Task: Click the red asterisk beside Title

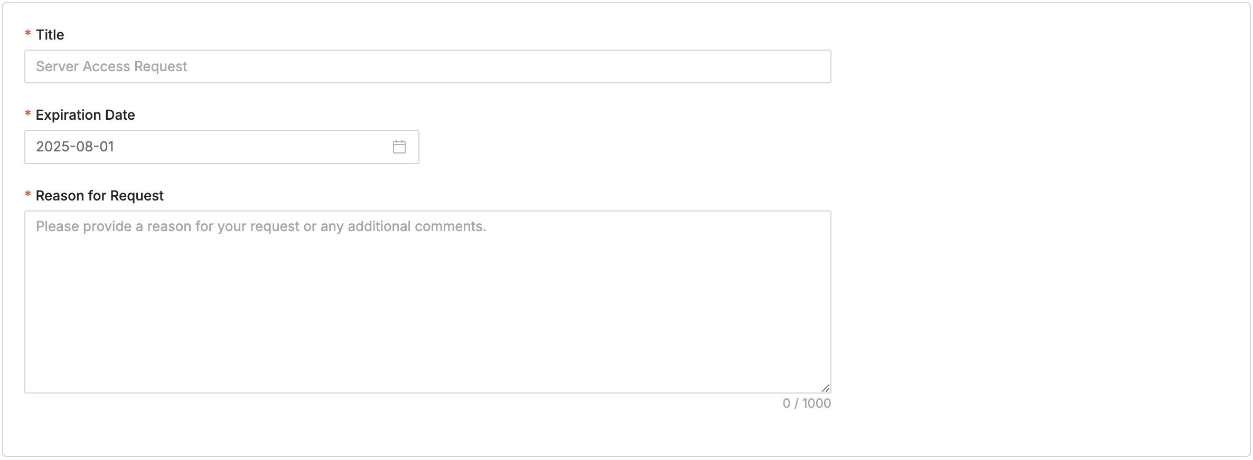Action: point(28,34)
